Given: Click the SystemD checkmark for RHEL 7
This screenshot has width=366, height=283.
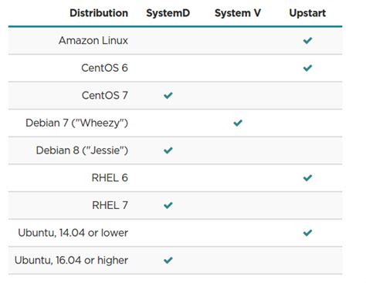Looking at the screenshot, I should 168,205.
